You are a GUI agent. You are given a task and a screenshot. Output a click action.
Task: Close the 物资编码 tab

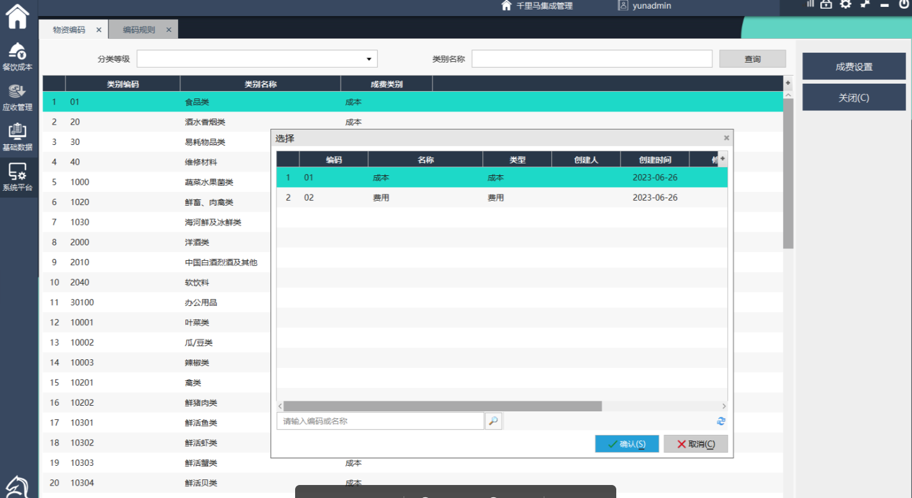[99, 30]
